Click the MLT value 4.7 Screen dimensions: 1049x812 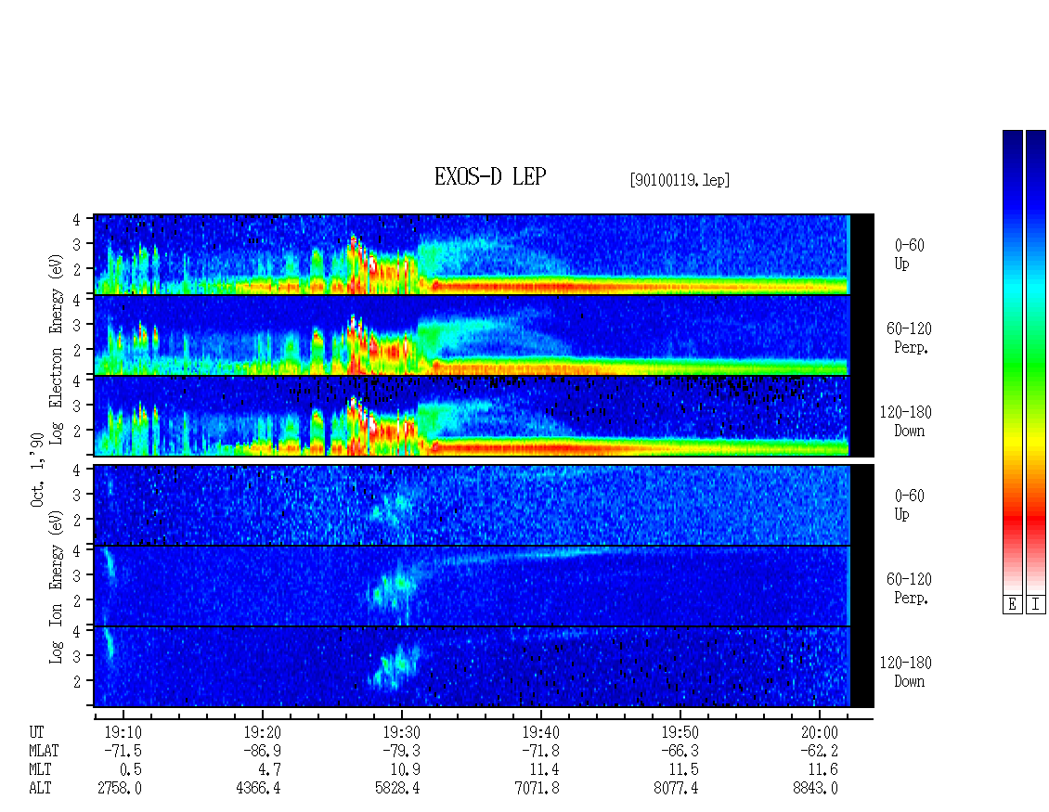coord(269,770)
